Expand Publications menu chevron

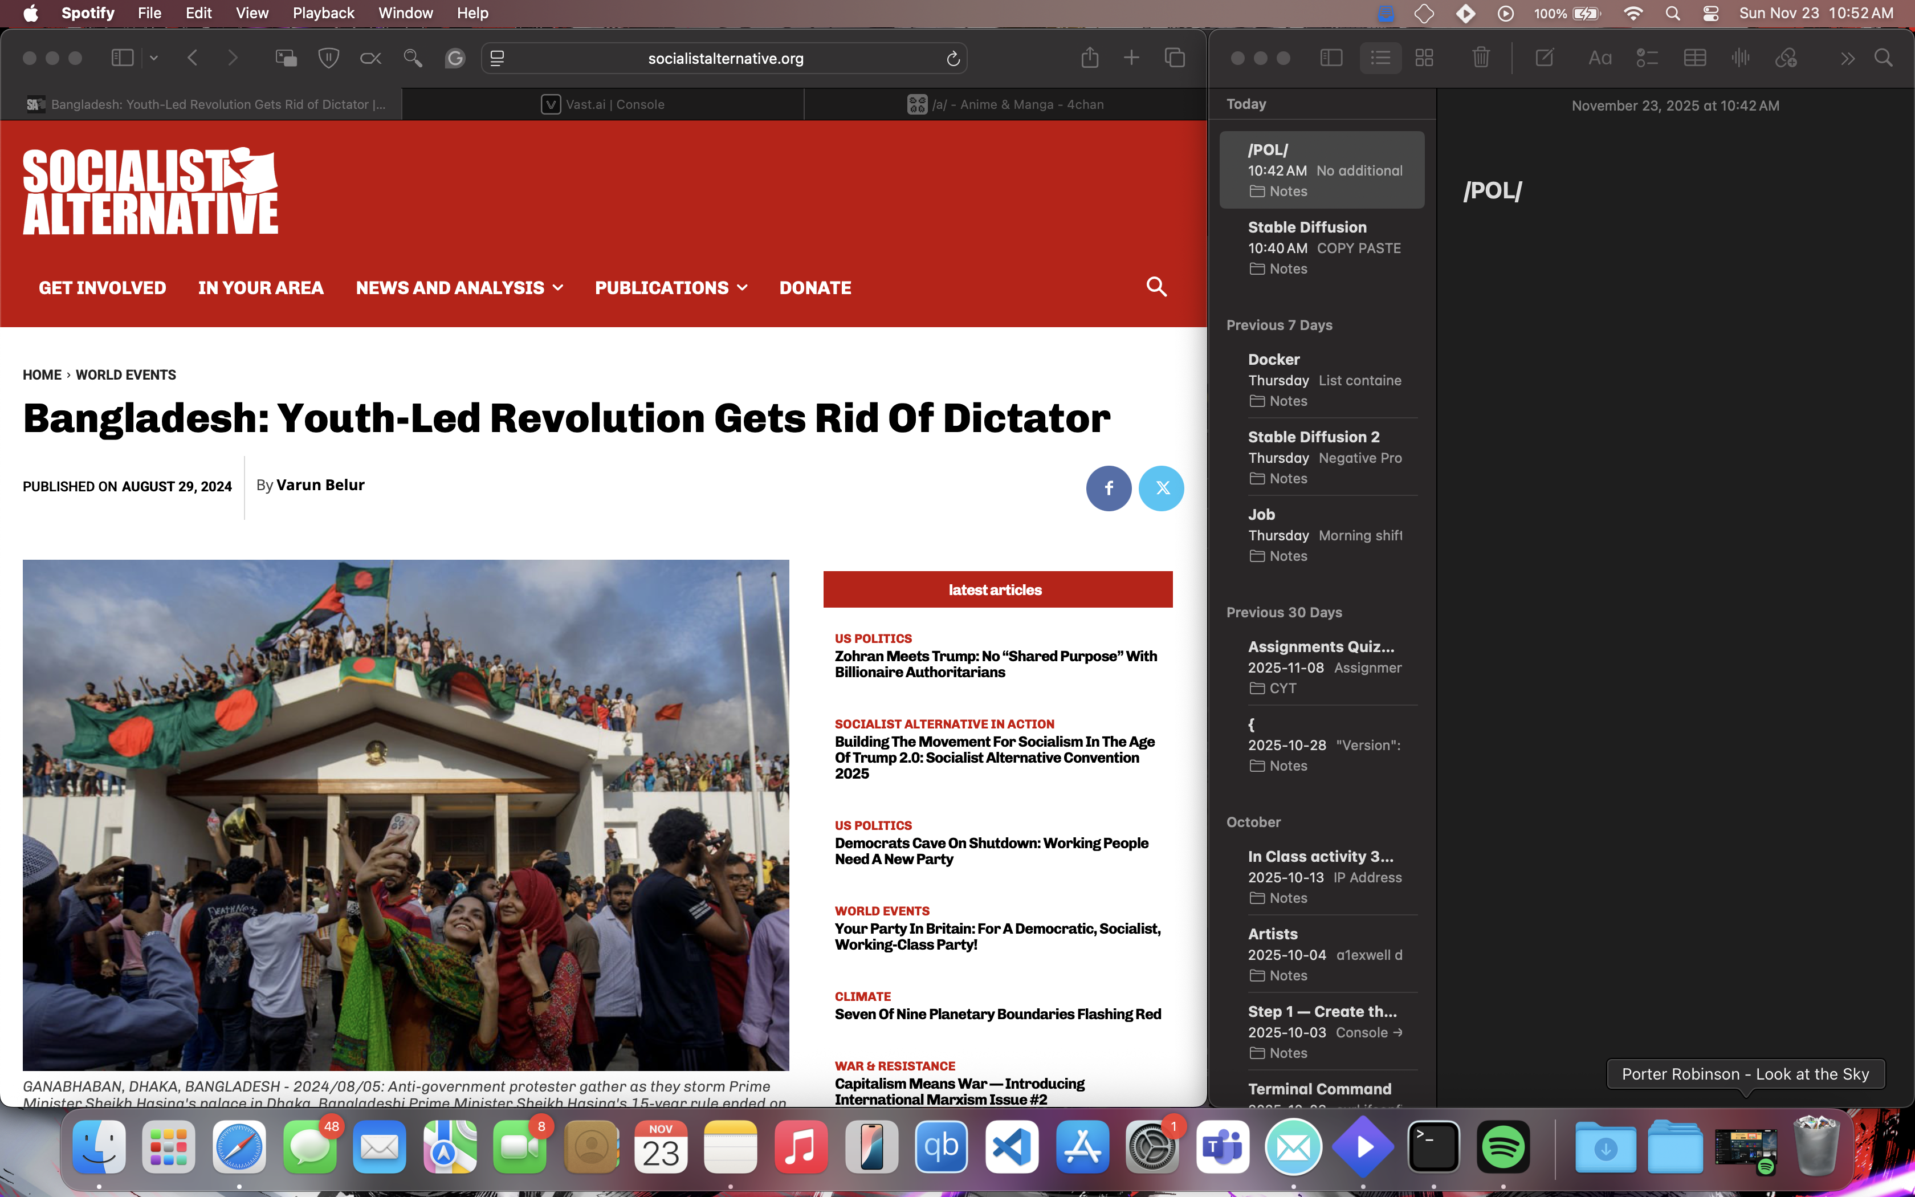(x=742, y=288)
